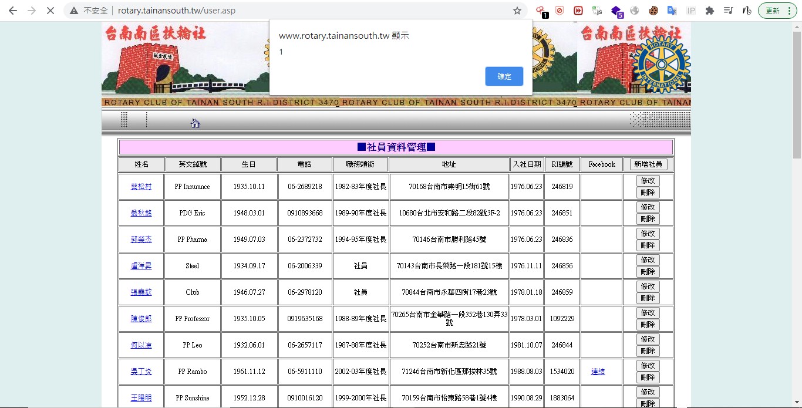Click the 更新 browser update button
The image size is (802, 408).
pos(773,11)
